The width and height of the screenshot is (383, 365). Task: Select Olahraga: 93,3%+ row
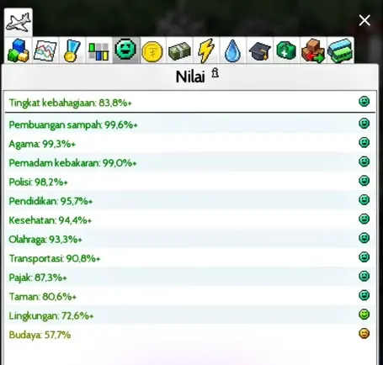click(x=190, y=239)
